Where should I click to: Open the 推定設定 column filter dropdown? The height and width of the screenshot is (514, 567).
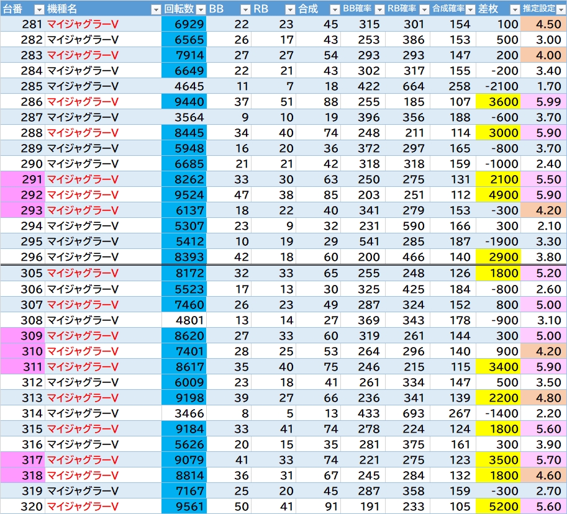[x=561, y=9]
